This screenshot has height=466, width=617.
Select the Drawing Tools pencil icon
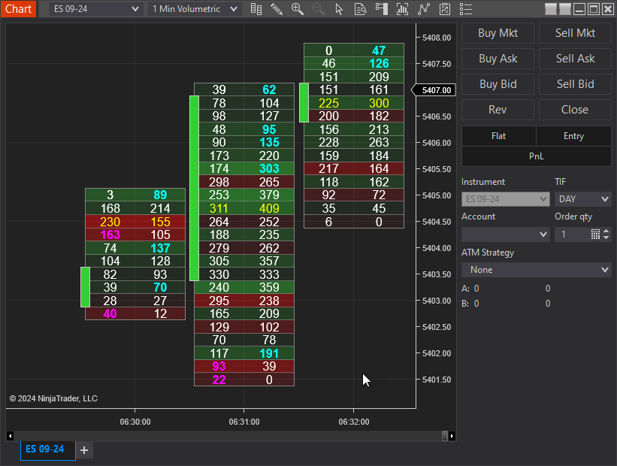click(x=277, y=9)
